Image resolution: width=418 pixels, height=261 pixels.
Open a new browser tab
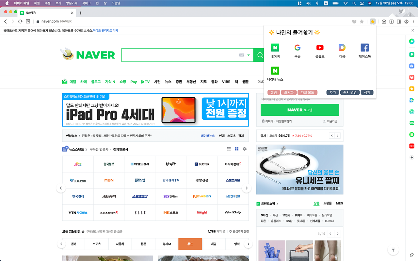(80, 13)
